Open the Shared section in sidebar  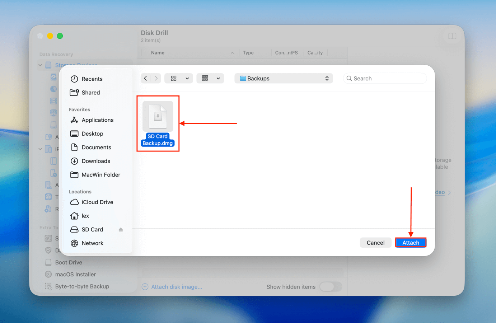pos(90,93)
